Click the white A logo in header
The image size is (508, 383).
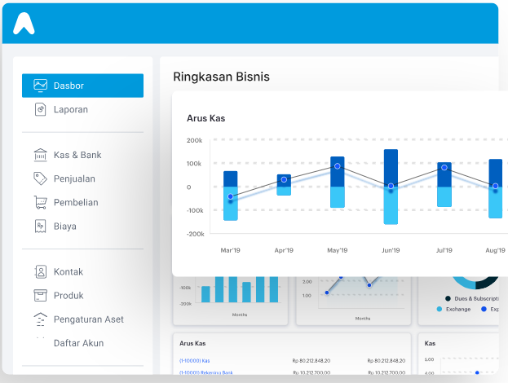click(24, 23)
